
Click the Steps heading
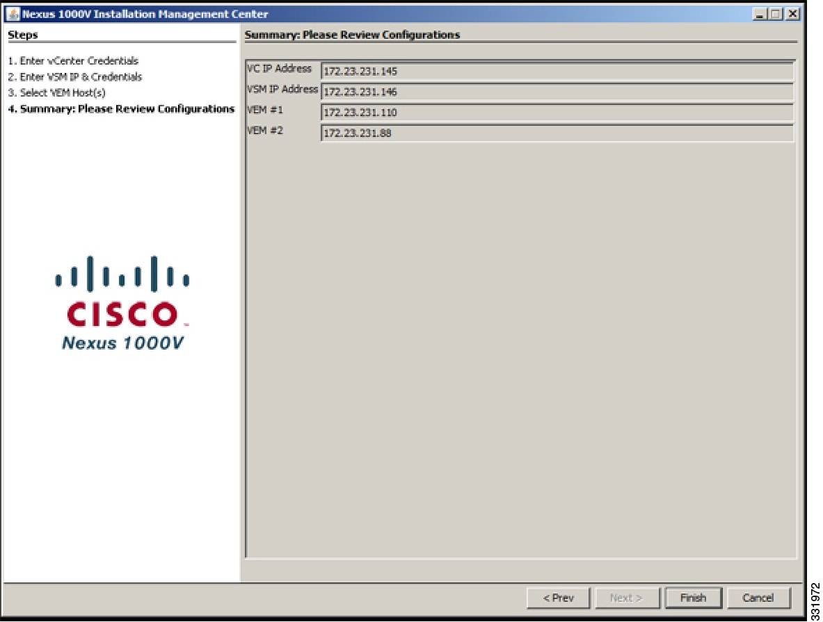(22, 35)
